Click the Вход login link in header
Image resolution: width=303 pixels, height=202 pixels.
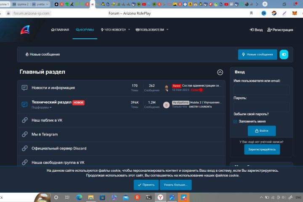point(256,30)
